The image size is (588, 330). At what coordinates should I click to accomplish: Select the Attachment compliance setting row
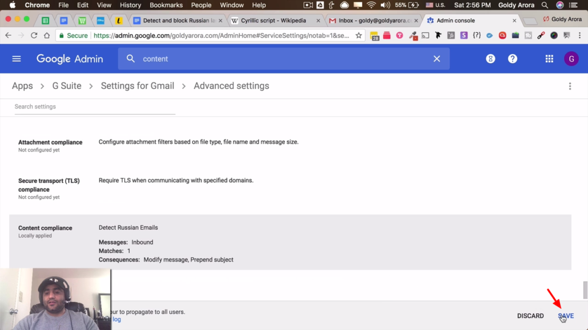click(290, 146)
